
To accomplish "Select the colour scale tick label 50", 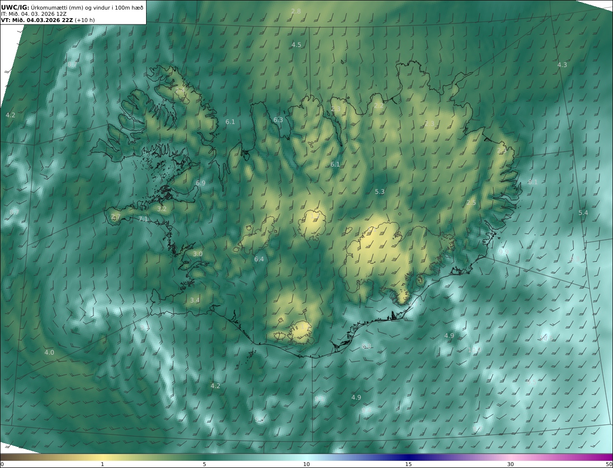I will pos(609,464).
